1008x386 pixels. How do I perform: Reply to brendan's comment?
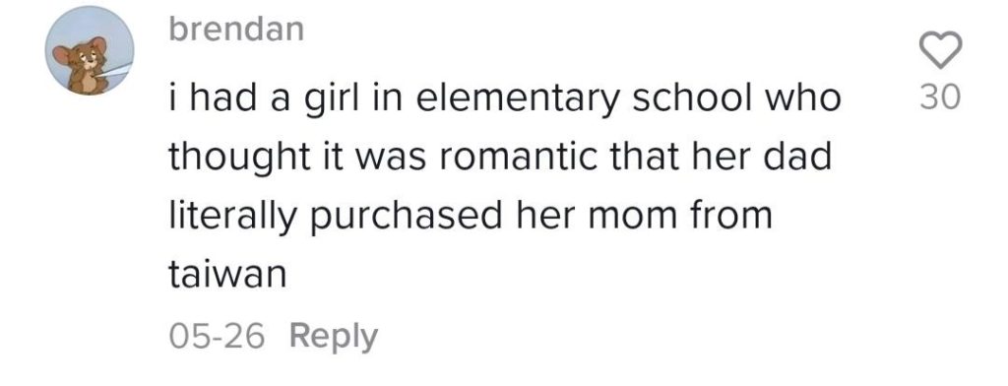[334, 337]
